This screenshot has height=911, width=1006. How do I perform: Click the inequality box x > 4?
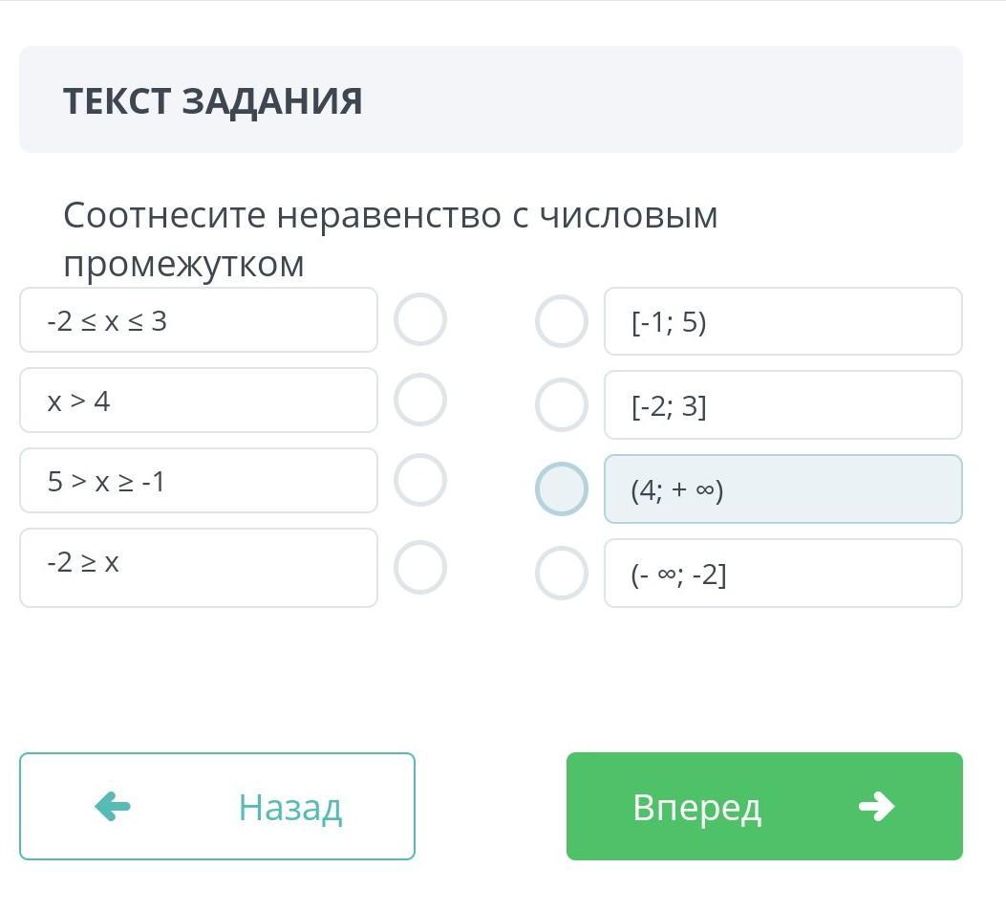[x=199, y=401]
